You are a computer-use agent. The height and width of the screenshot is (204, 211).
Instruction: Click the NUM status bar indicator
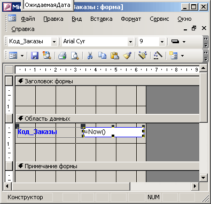(153, 197)
